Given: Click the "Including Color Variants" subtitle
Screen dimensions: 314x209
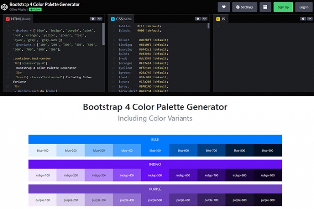Looking at the screenshot, I should click(x=155, y=118).
